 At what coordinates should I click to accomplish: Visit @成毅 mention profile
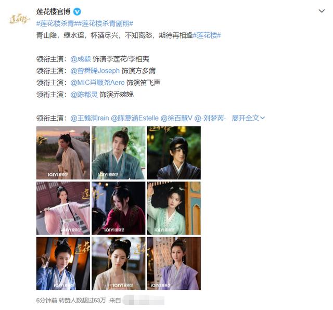tap(81, 59)
